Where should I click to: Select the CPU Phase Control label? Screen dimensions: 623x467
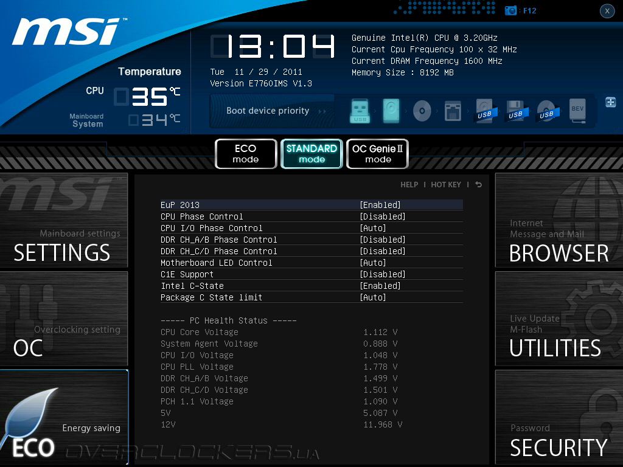pyautogui.click(x=202, y=216)
